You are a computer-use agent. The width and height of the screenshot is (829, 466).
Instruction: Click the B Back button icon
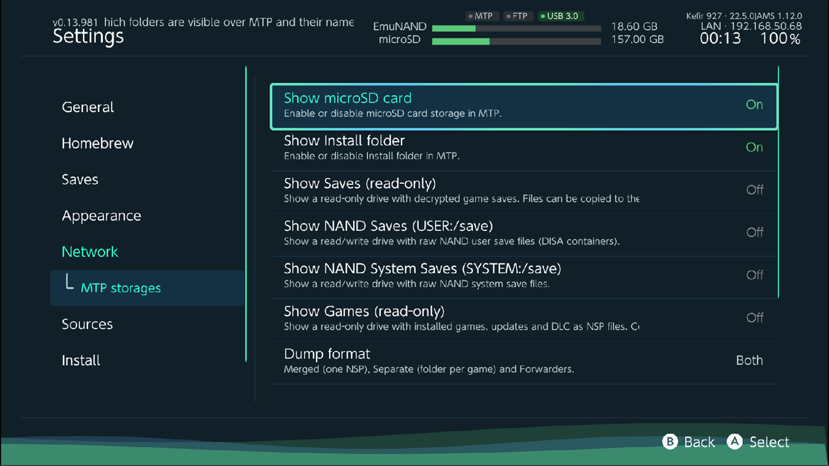(670, 441)
